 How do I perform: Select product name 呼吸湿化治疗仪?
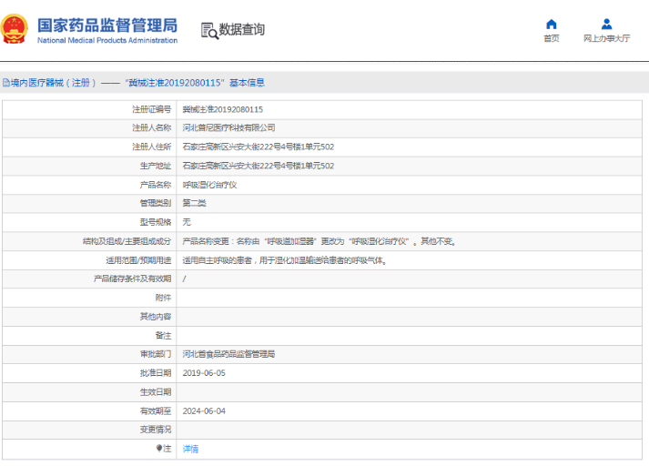210,185
